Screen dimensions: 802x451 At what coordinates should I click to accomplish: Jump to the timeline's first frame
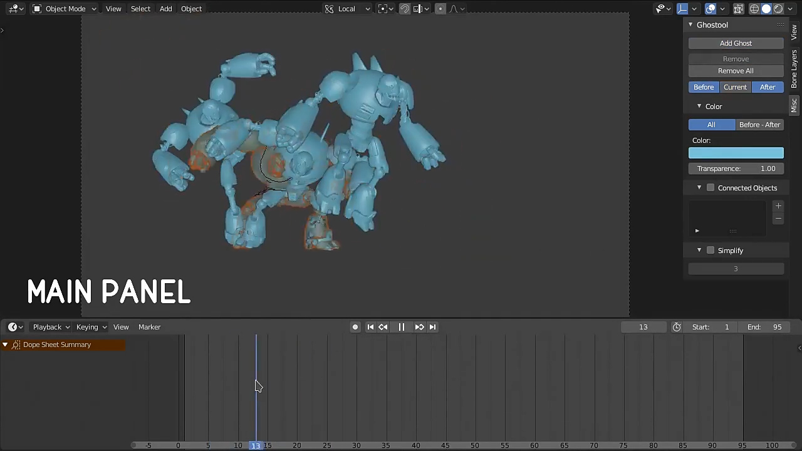pyautogui.click(x=370, y=327)
